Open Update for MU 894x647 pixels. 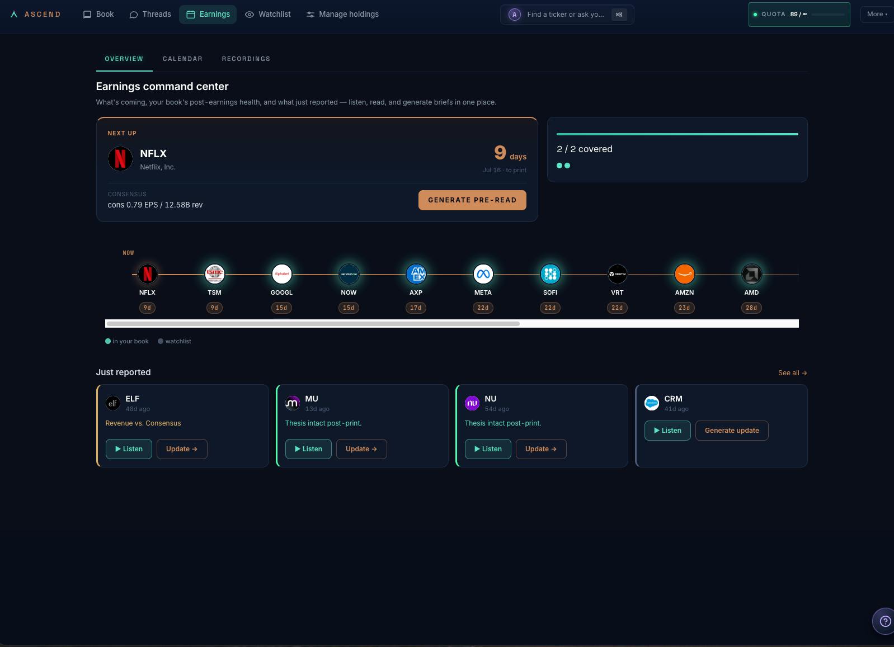point(361,449)
